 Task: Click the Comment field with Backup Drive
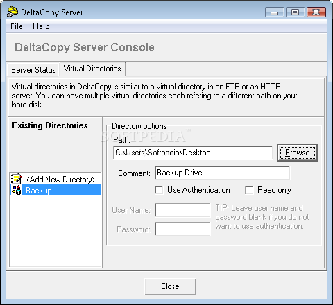click(x=222, y=173)
